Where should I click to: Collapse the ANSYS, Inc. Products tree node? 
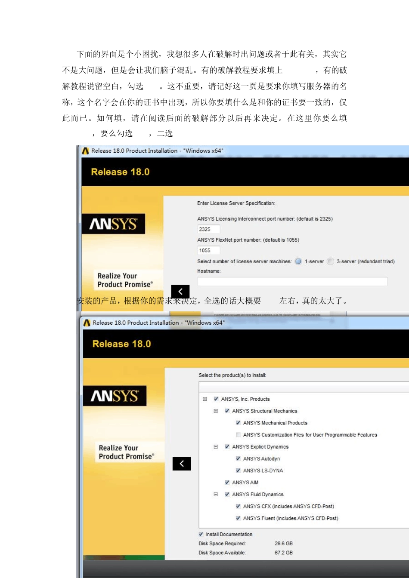click(204, 399)
